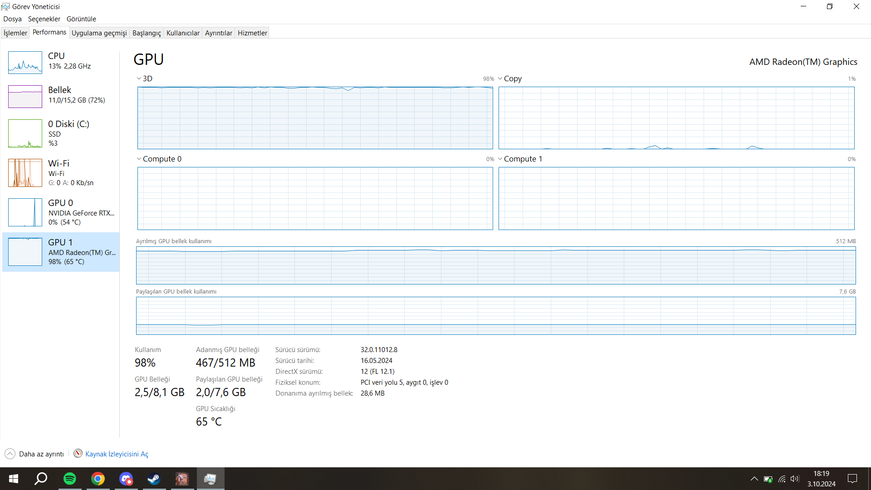Click the 'Daha az ayrıntı' button

coord(41,454)
